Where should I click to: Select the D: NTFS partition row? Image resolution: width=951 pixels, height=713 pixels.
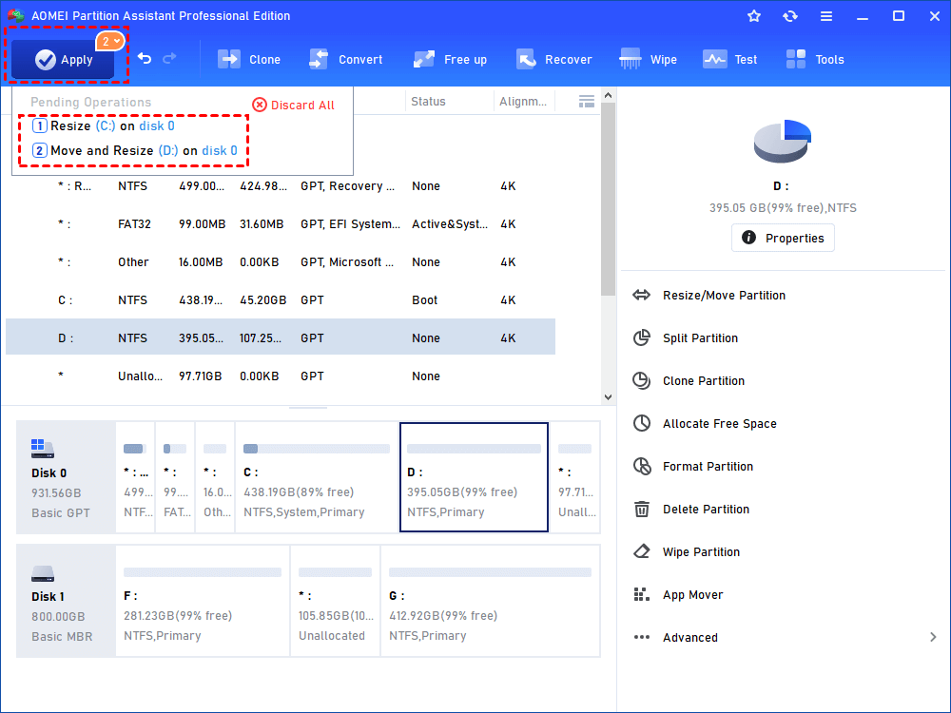(281, 337)
